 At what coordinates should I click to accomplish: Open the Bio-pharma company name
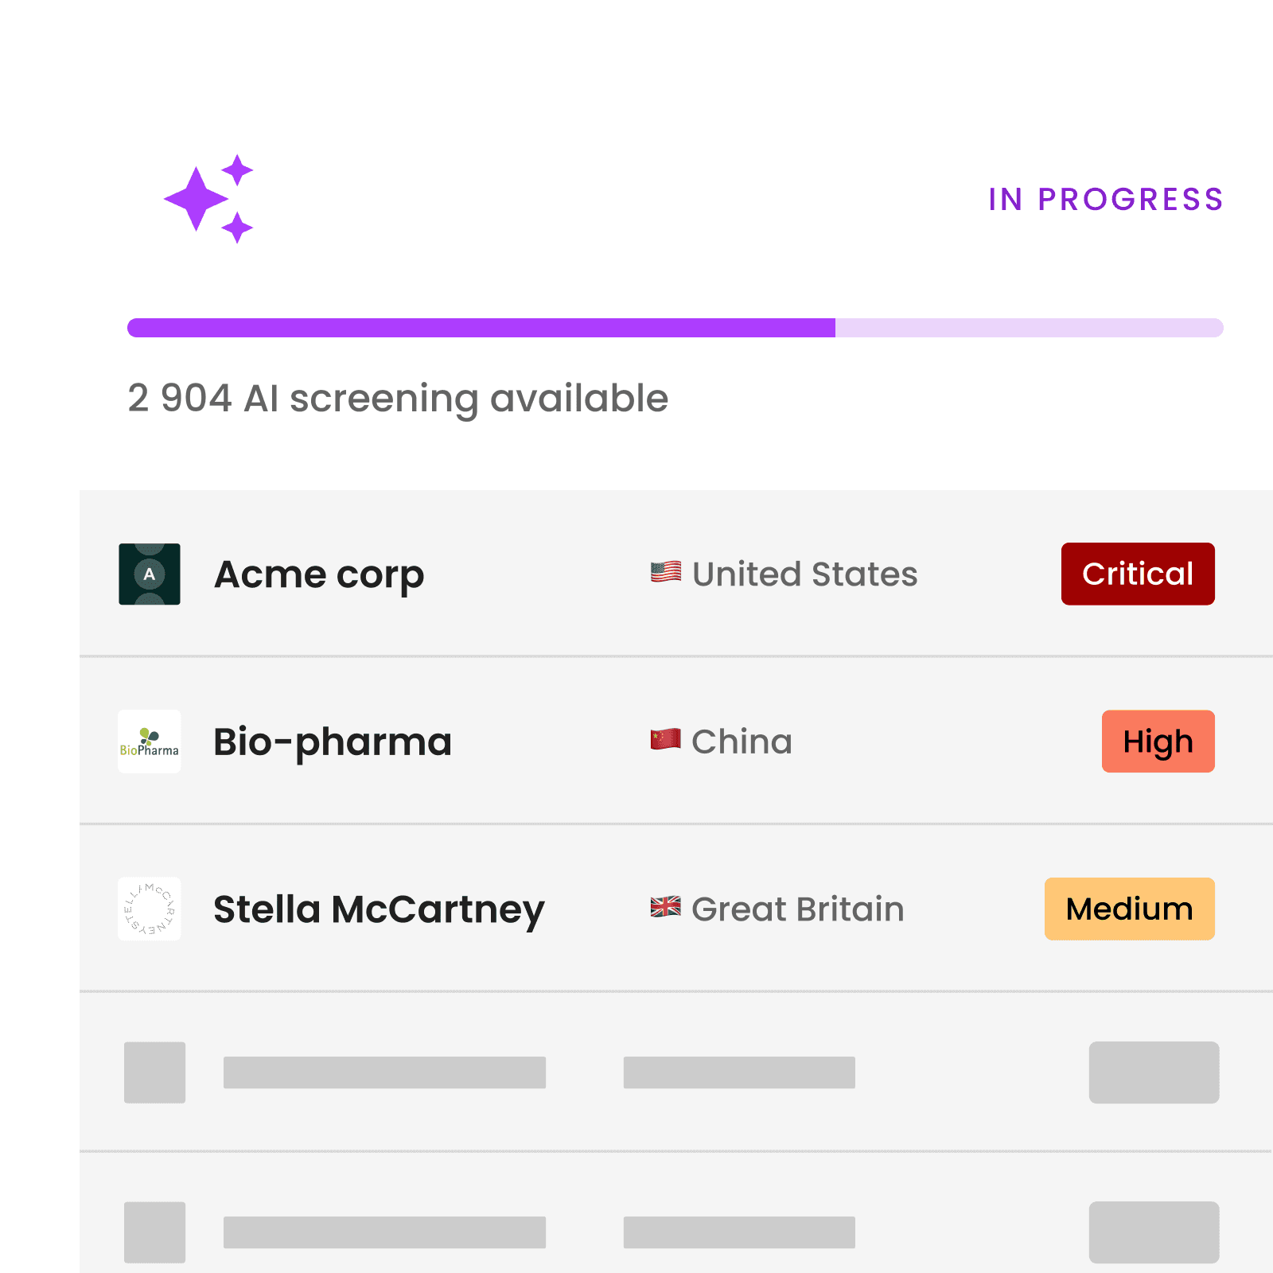(333, 742)
